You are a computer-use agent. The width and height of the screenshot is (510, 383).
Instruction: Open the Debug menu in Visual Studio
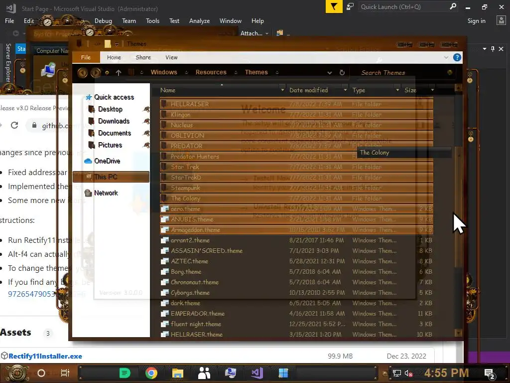pyautogui.click(x=103, y=21)
